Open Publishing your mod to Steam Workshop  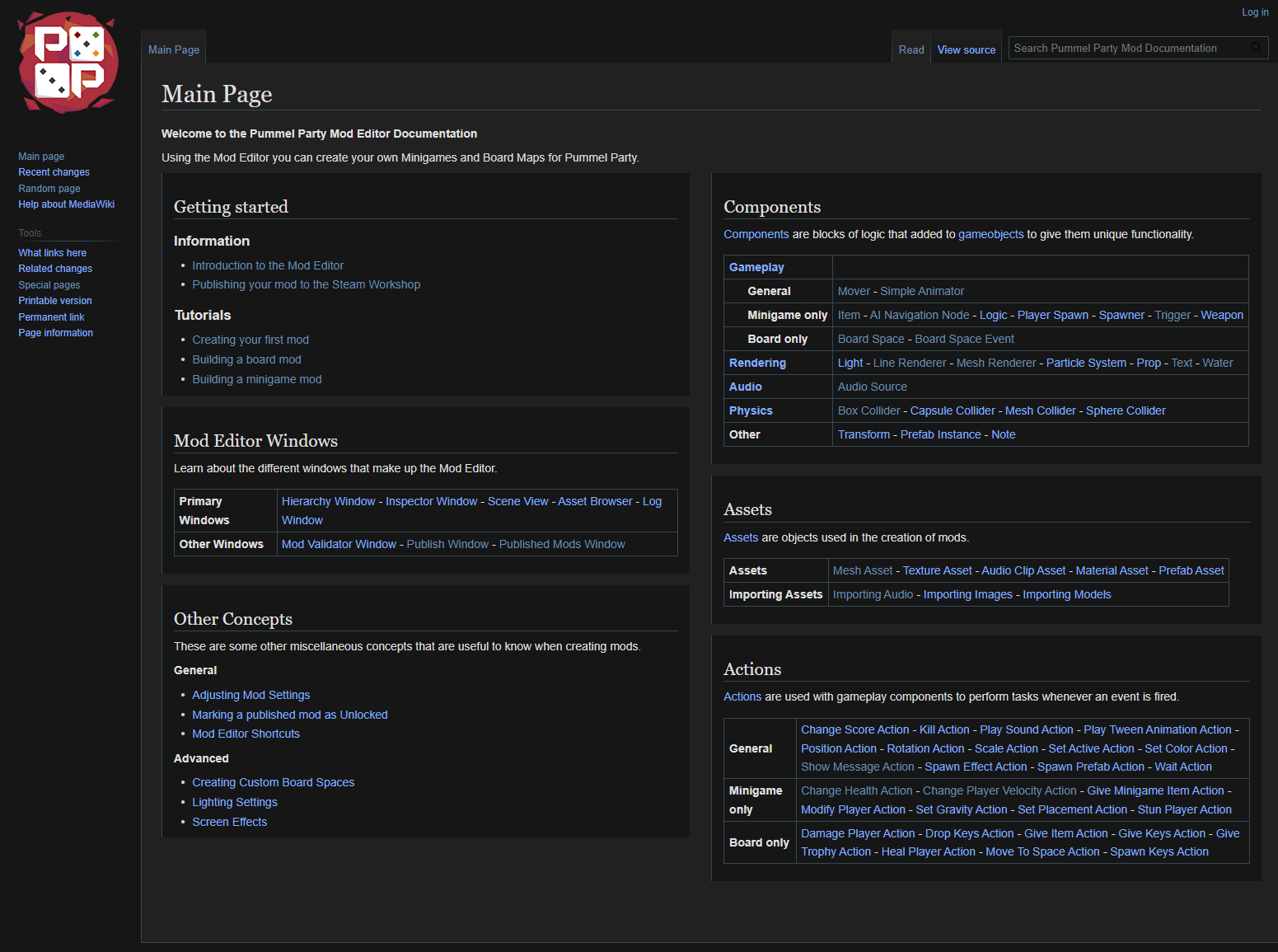click(307, 284)
